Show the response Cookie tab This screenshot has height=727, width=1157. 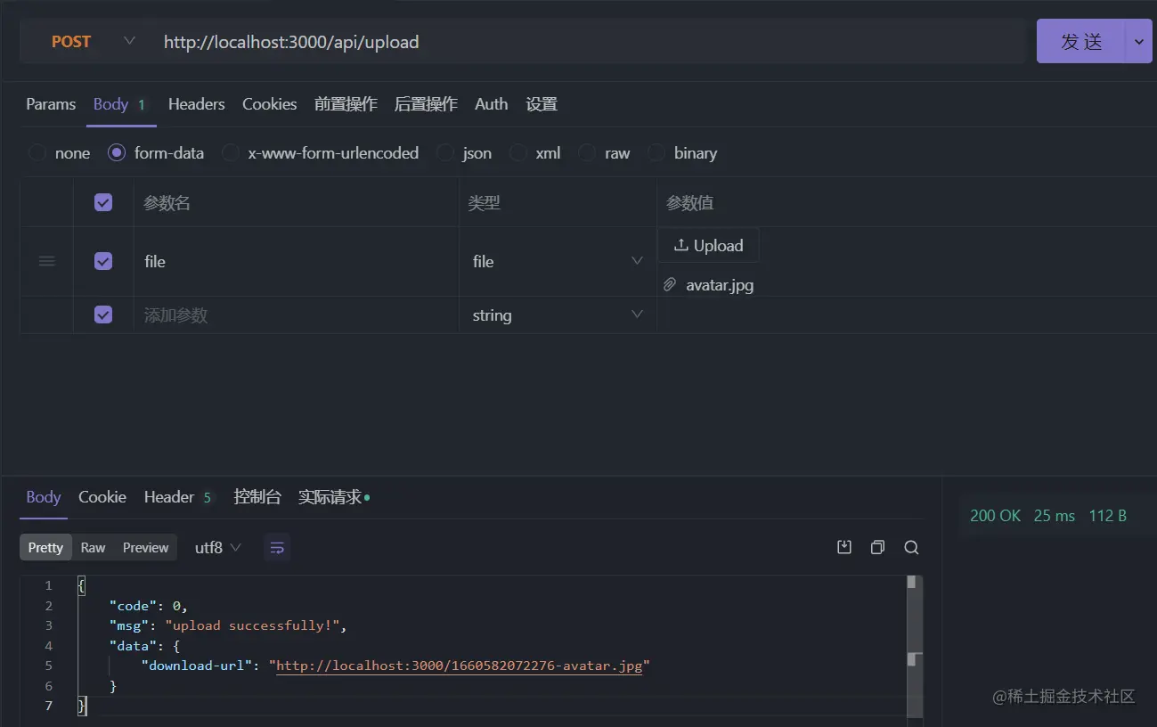tap(102, 497)
